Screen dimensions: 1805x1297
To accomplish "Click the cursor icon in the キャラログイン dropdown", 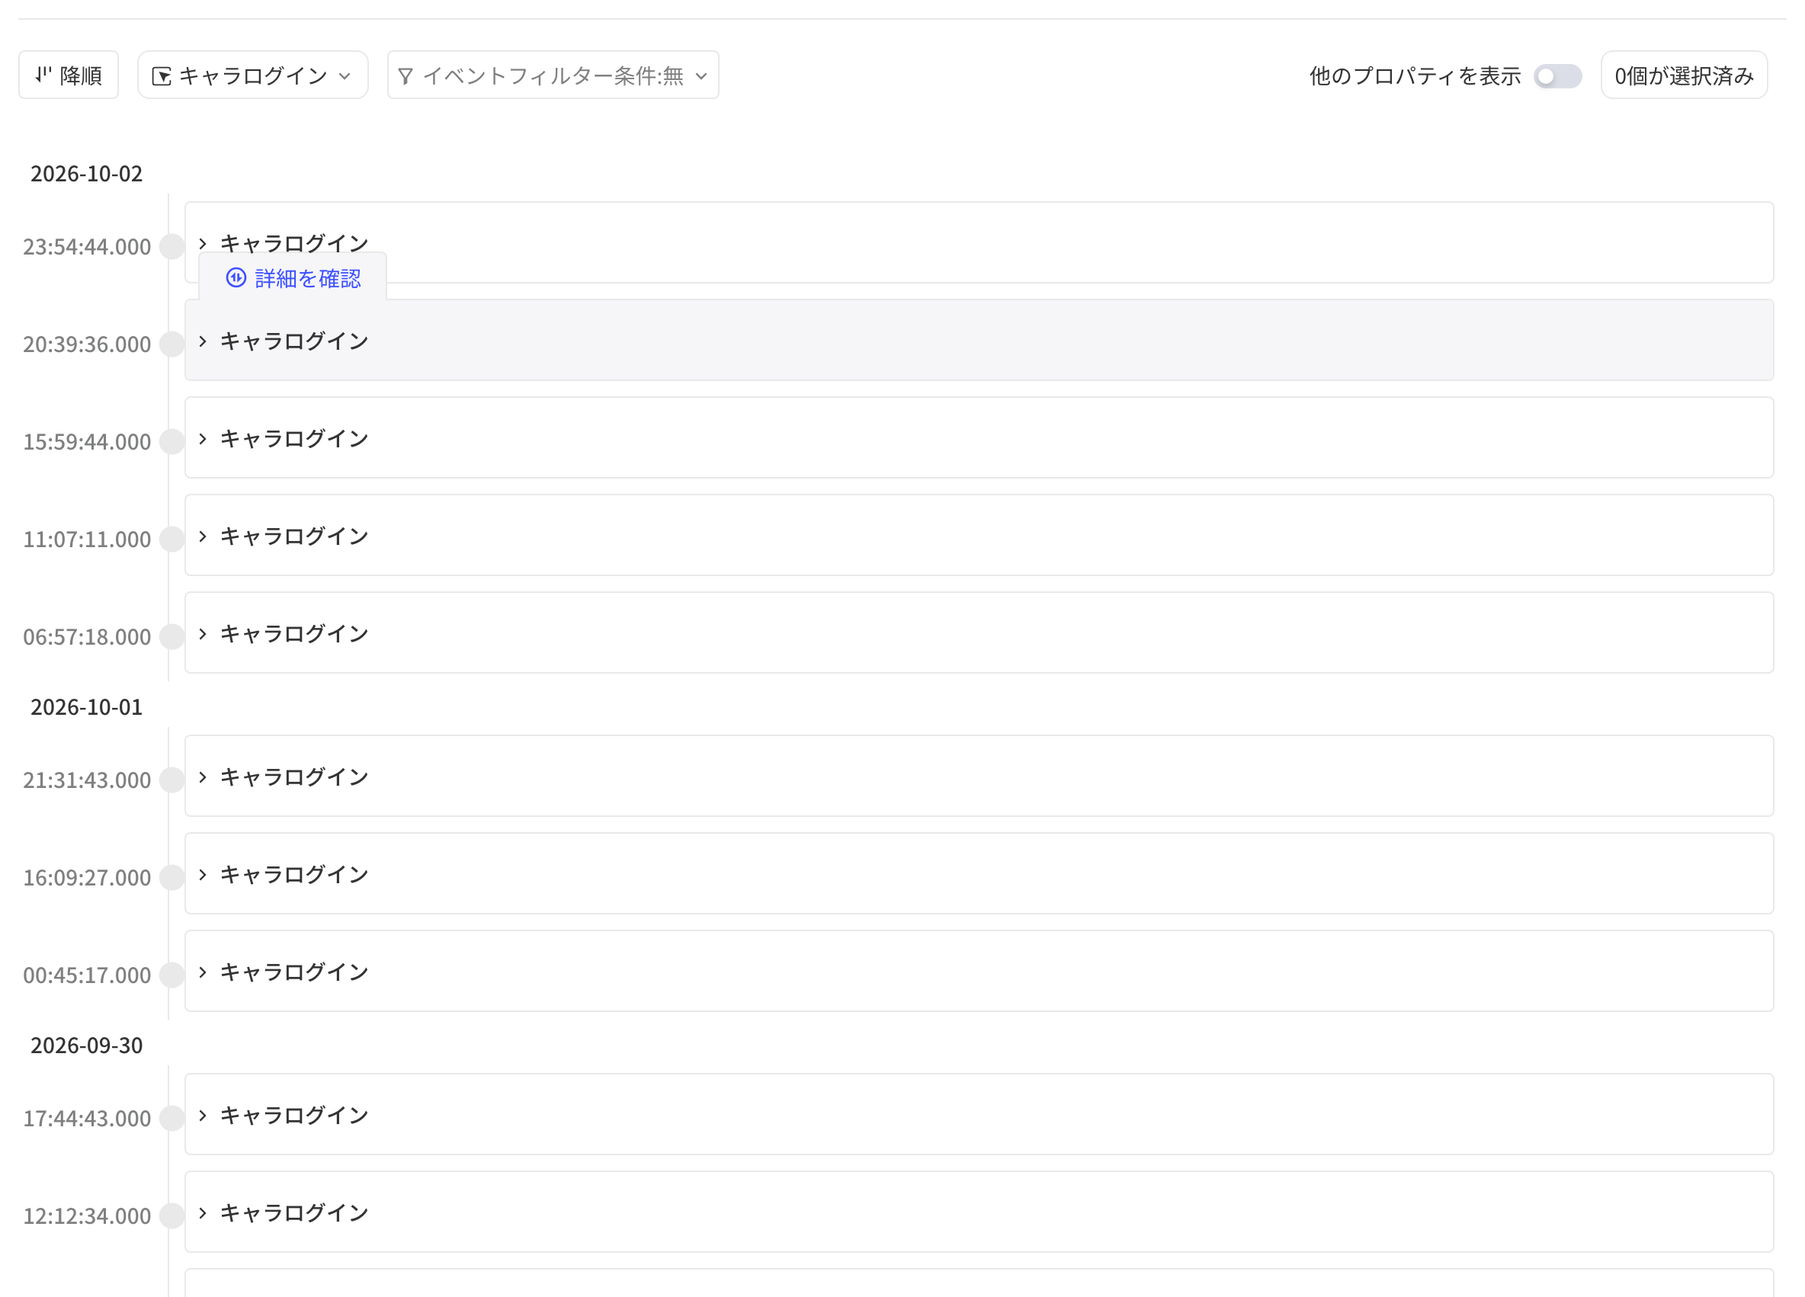I will [x=162, y=76].
